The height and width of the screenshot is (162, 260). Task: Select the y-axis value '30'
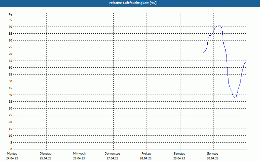(x=10, y=109)
